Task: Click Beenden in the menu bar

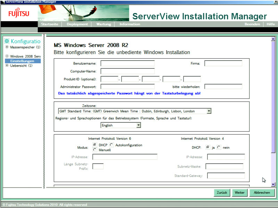Action: (252, 24)
